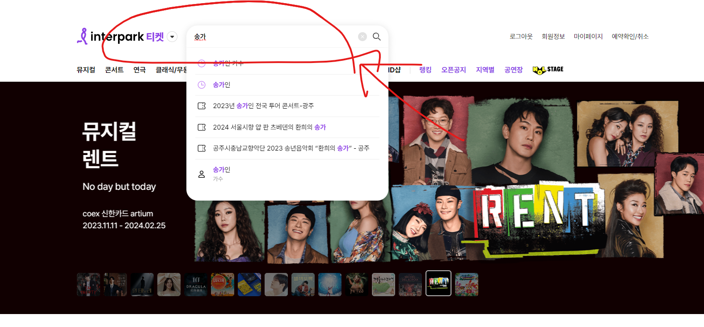Select the highlighted RENT banner thumbnail

(438, 283)
